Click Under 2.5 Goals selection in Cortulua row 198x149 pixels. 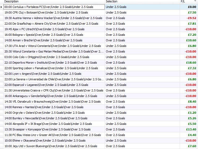(x=116, y=7)
